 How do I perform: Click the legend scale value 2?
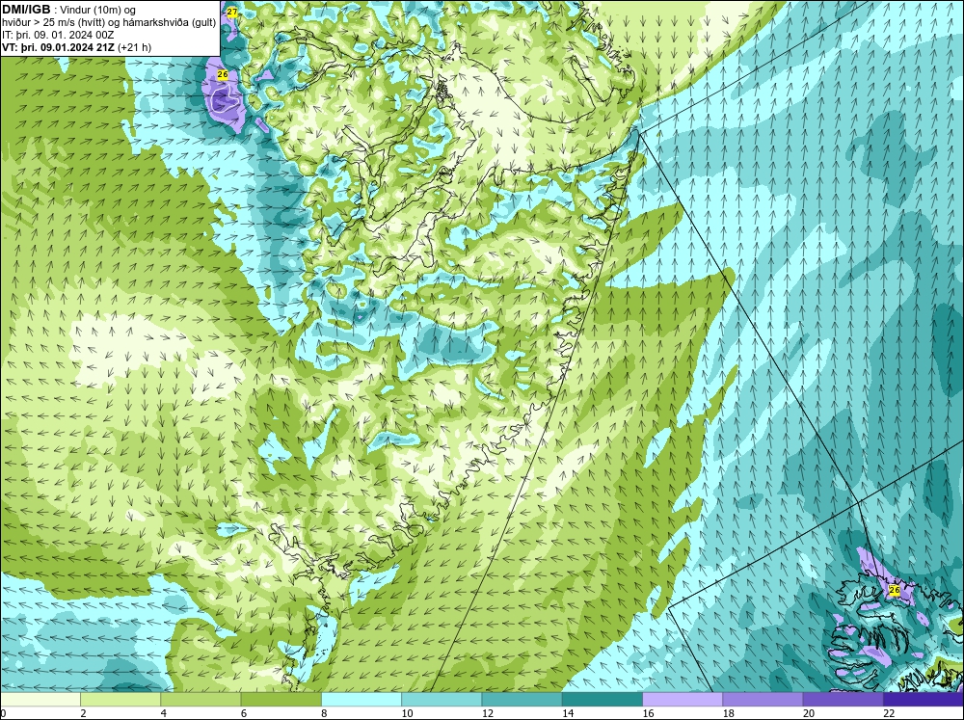tap(83, 713)
